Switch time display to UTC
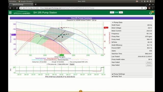The image size is (163, 92). point(112,12)
